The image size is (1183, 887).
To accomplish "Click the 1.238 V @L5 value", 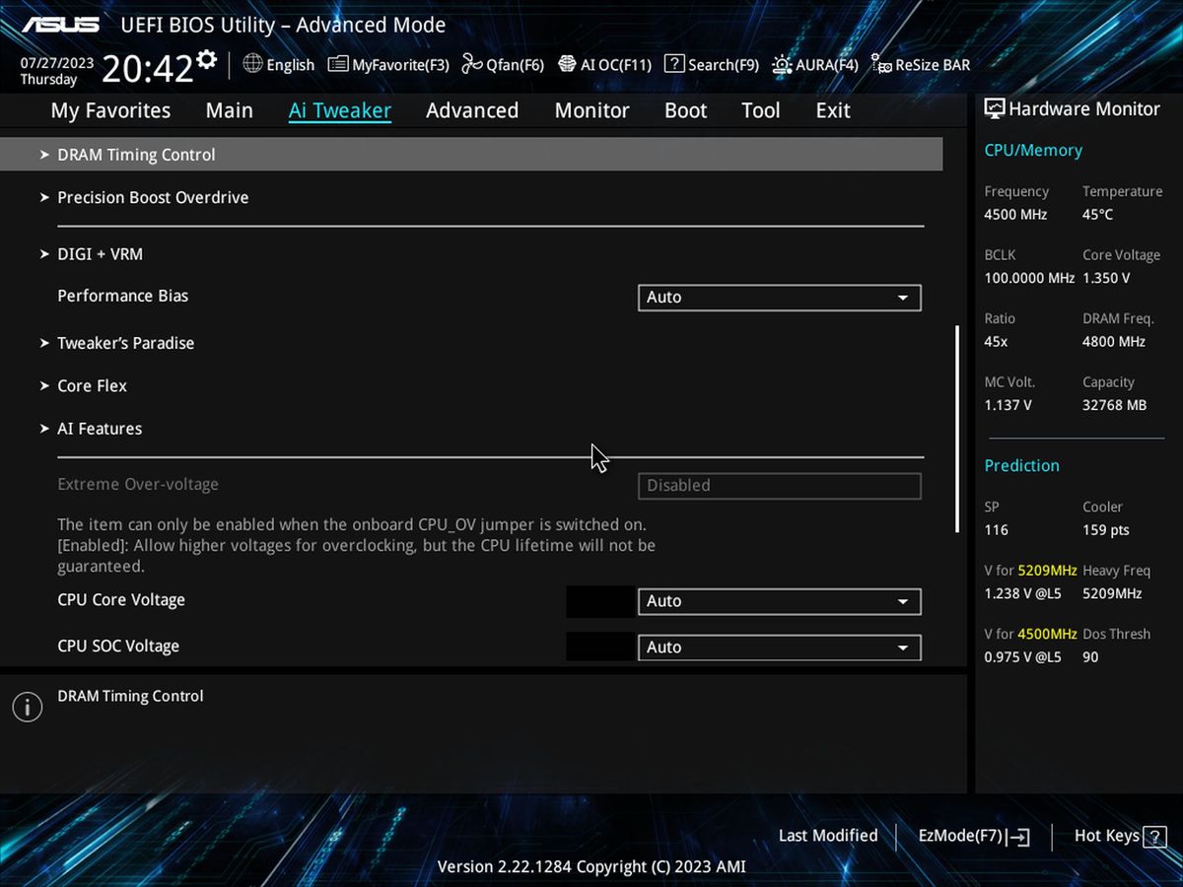I will pyautogui.click(x=1022, y=593).
